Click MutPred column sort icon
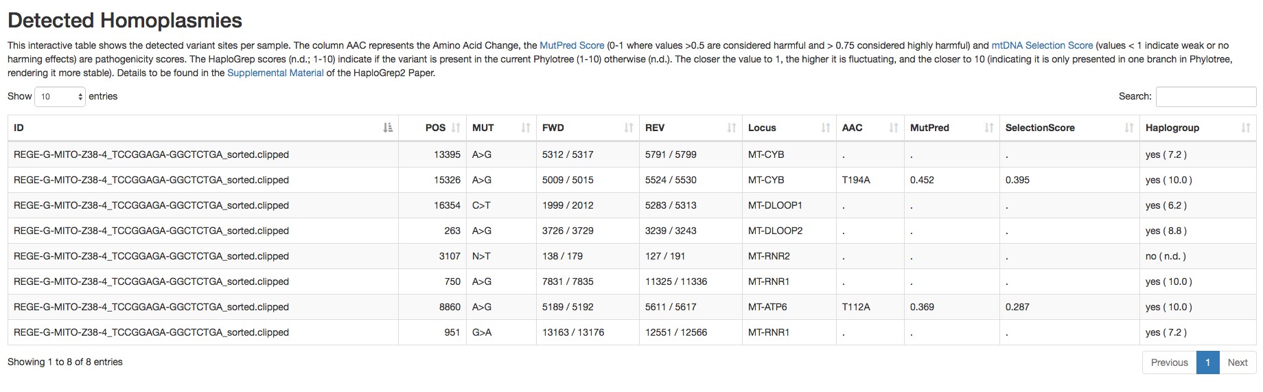 (x=989, y=128)
